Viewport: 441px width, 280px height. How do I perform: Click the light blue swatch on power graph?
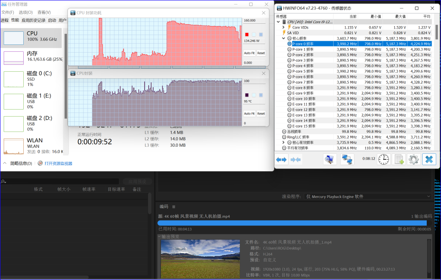[254, 35]
